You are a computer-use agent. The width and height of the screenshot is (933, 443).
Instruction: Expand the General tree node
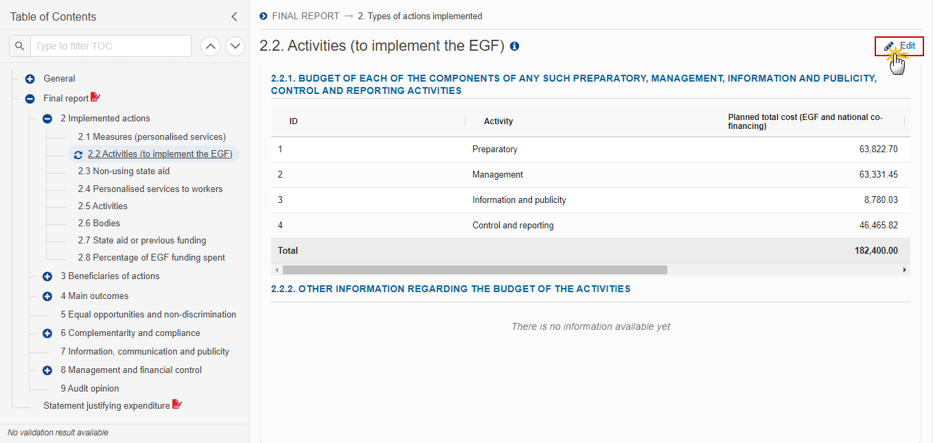click(x=30, y=79)
